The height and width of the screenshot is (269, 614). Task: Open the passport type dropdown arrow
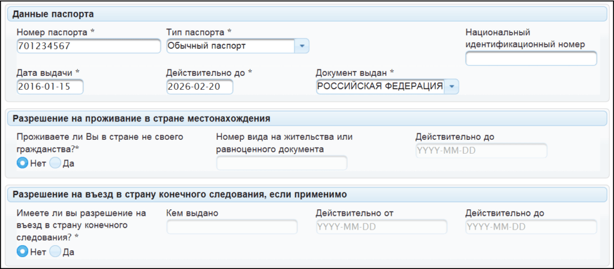coord(302,45)
